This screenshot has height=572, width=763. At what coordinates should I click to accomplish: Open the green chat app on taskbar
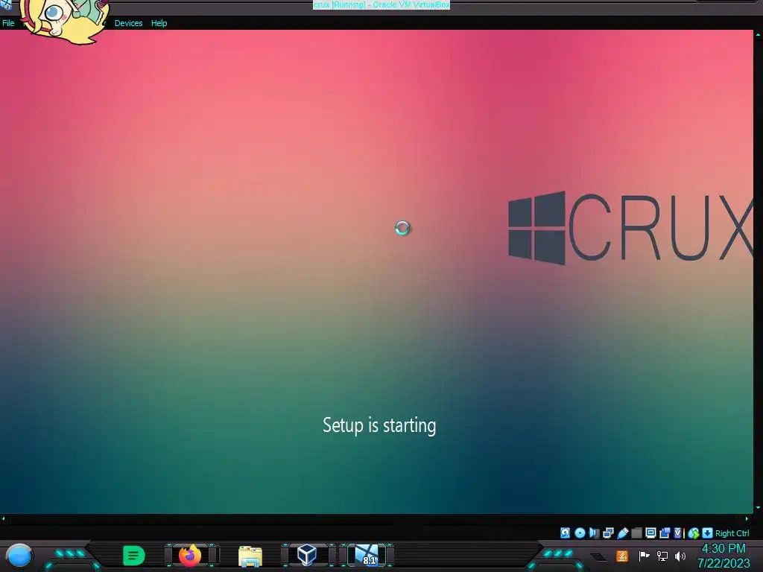pos(134,556)
